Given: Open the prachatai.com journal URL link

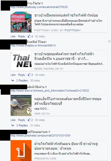Looking at the screenshot, I should point(41,135).
